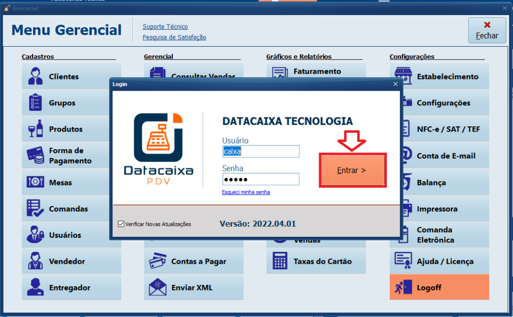
Task: Open the Taxas do Cartão calculator icon
Action: pos(280,261)
